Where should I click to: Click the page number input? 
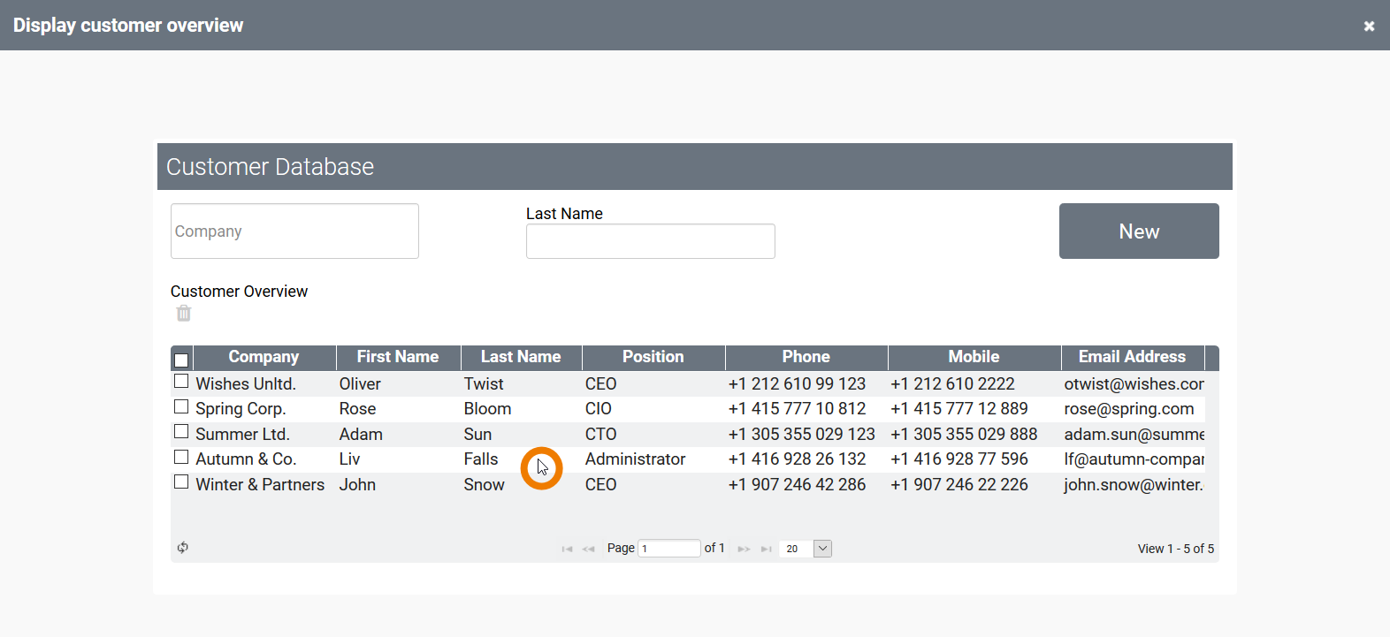tap(669, 549)
